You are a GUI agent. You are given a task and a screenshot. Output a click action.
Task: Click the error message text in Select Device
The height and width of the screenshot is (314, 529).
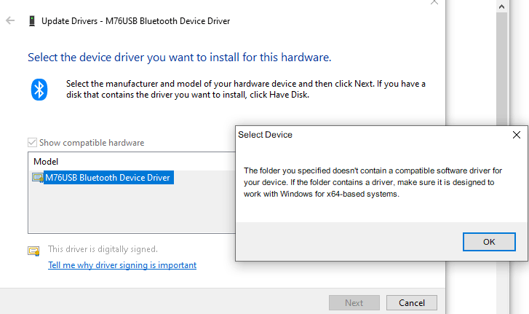click(373, 182)
